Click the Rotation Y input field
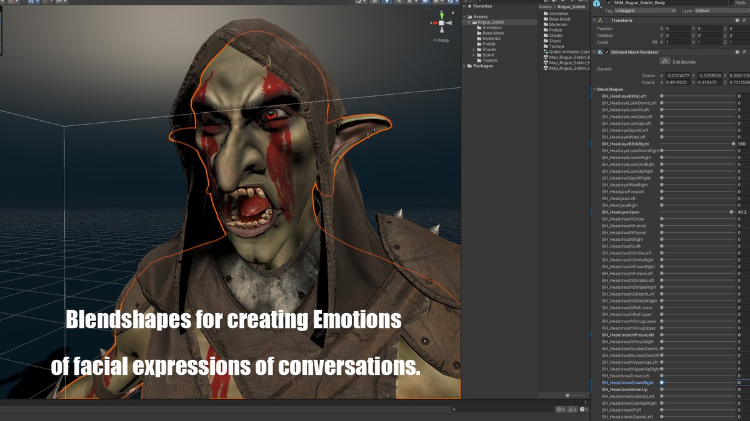 [708, 36]
